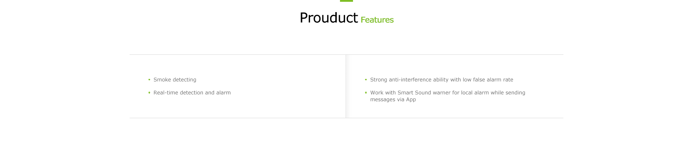The image size is (693, 147).
Task: Click the vertical divider between feature columns
Action: [x=346, y=86]
